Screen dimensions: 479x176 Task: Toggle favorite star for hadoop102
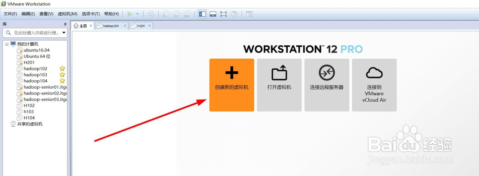pyautogui.click(x=62, y=69)
